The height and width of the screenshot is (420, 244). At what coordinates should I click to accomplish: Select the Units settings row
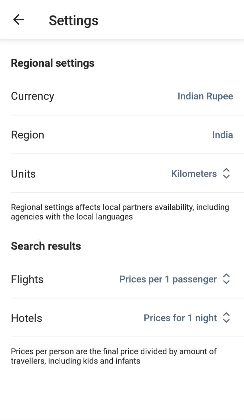point(122,173)
